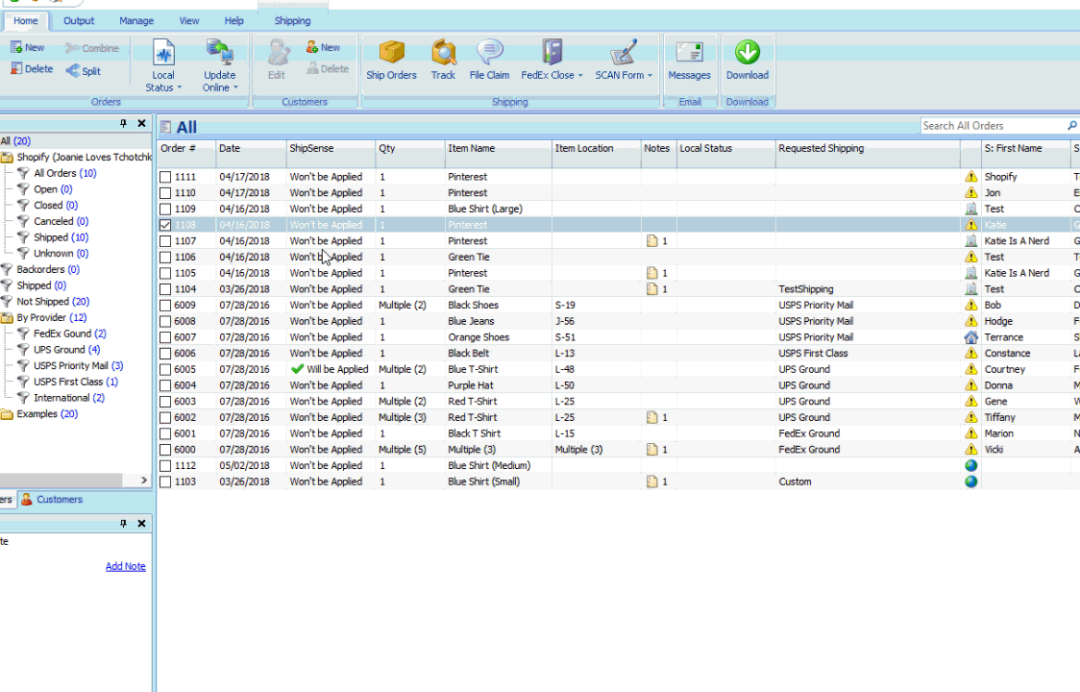Click the Split orders icon
The width and height of the screenshot is (1080, 692).
(x=73, y=70)
